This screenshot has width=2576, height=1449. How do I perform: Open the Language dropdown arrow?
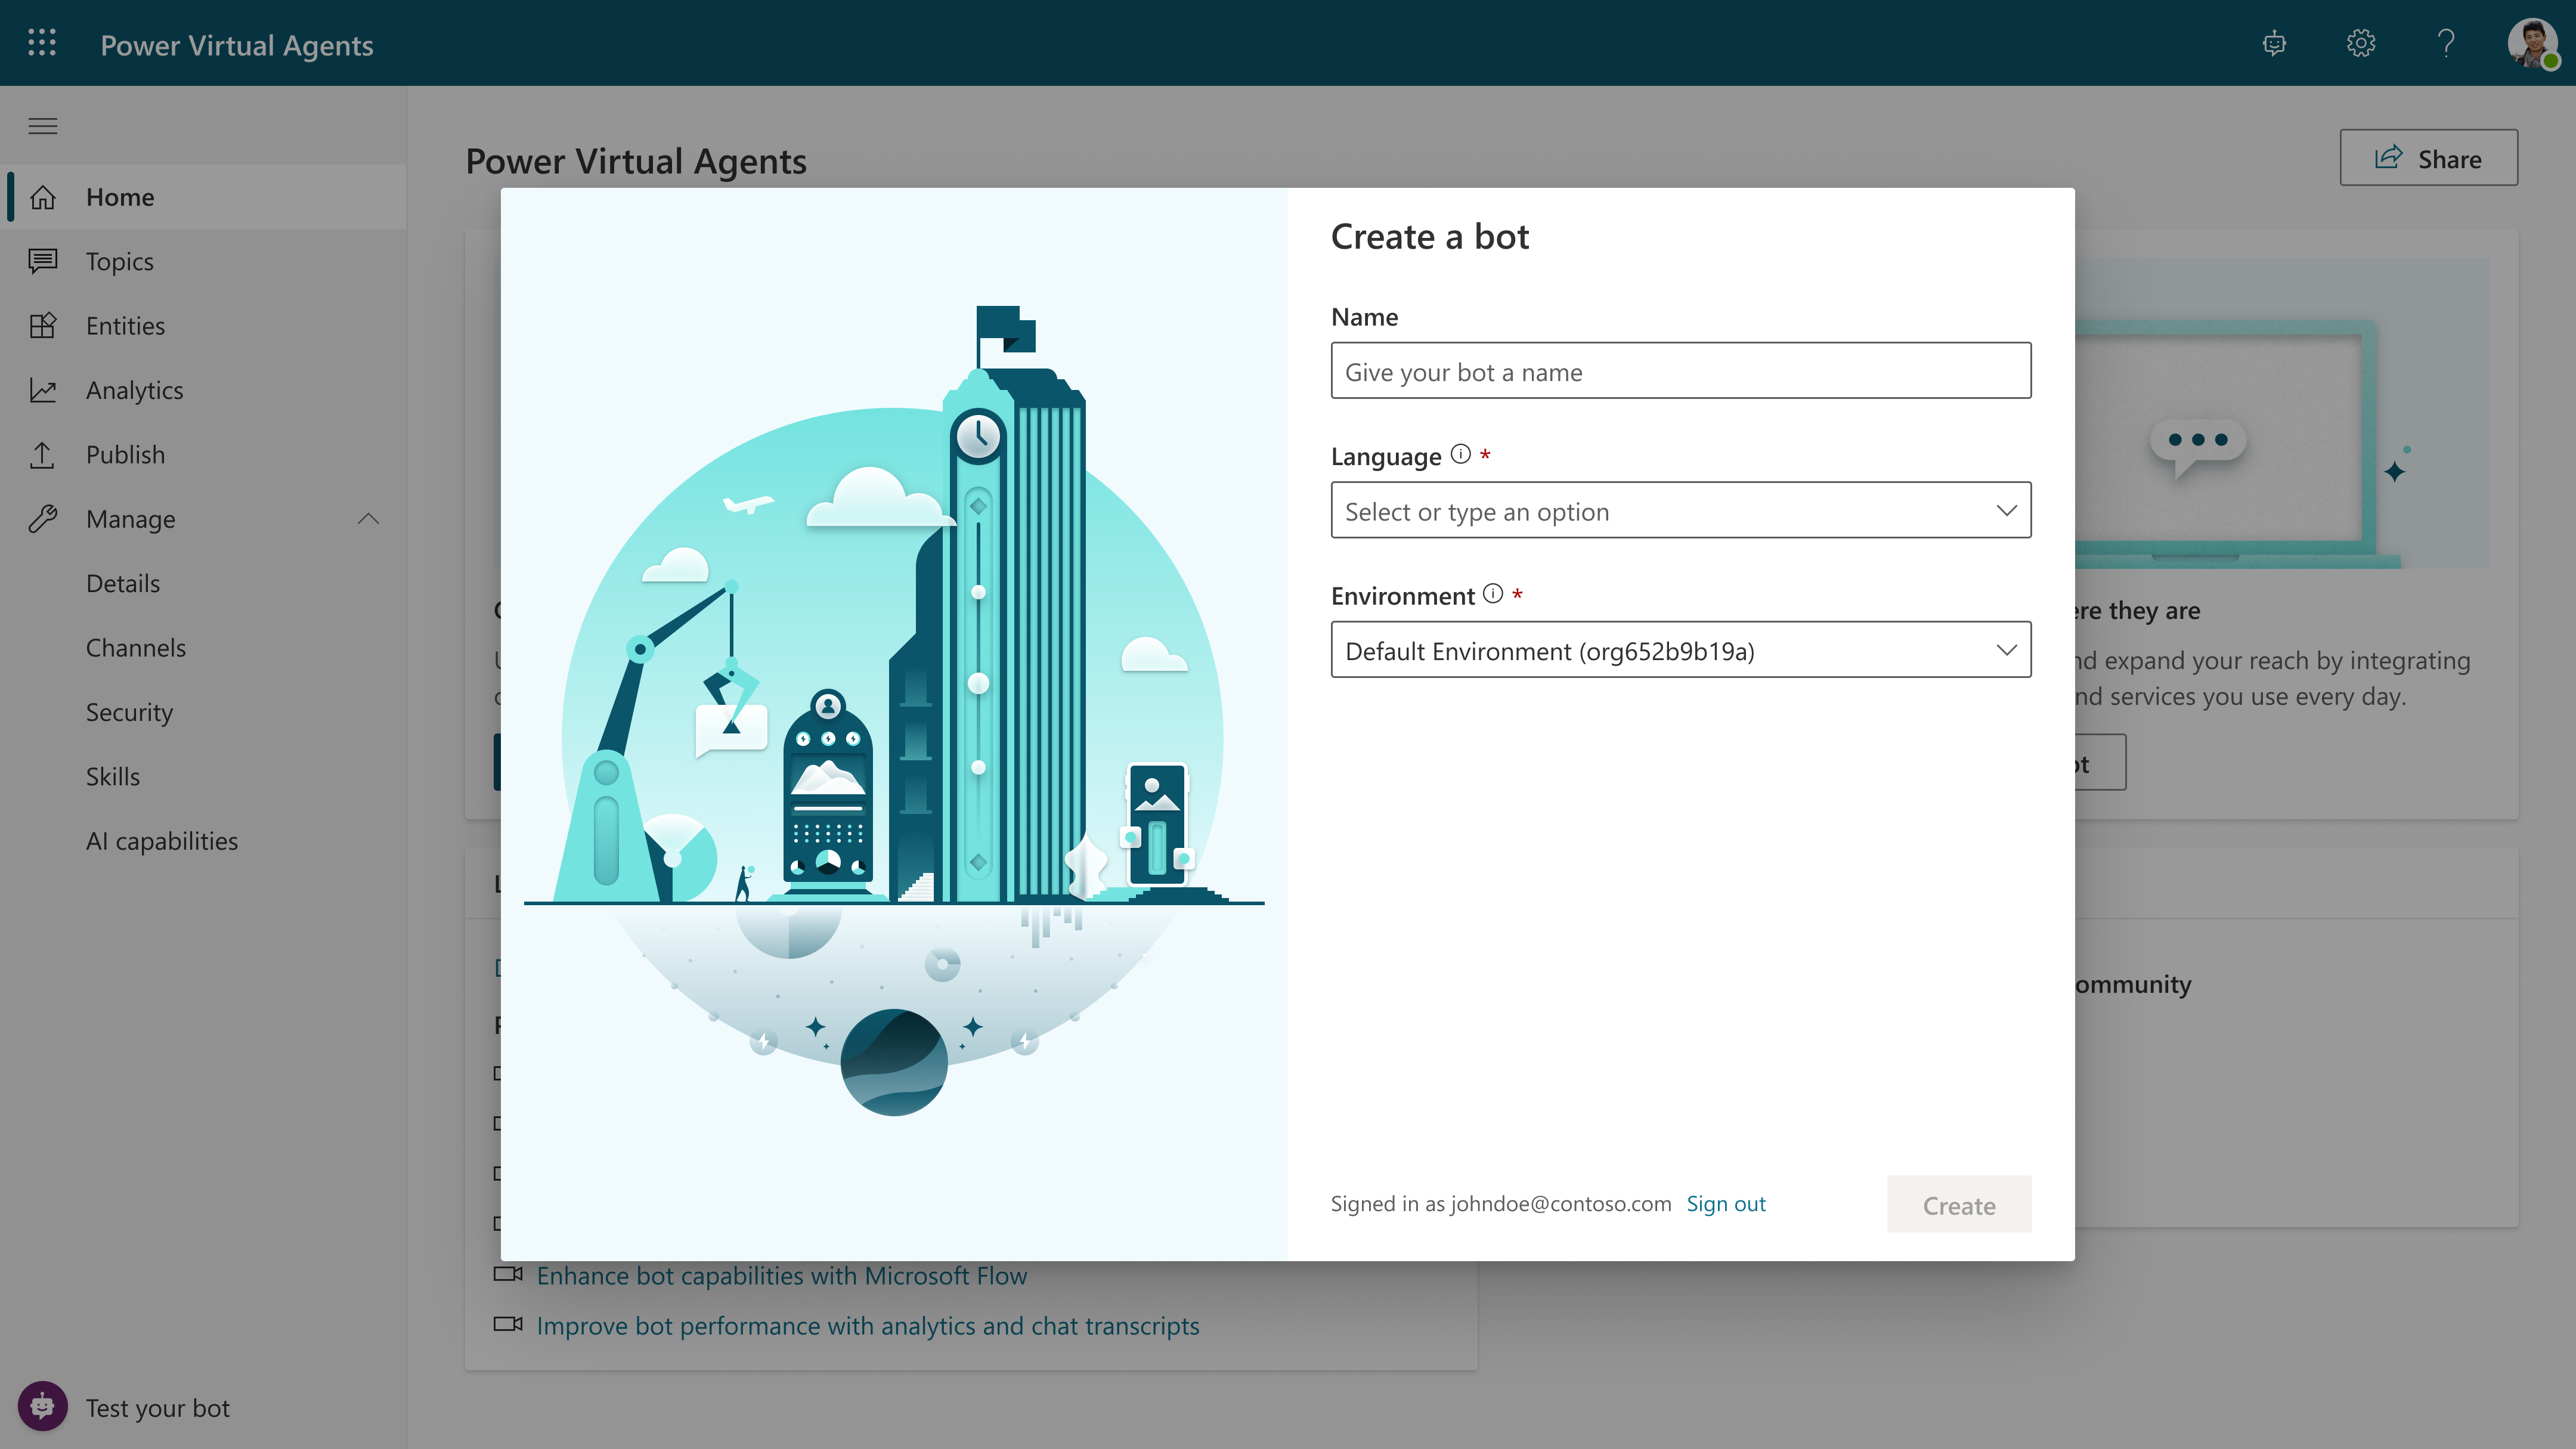pyautogui.click(x=2006, y=510)
